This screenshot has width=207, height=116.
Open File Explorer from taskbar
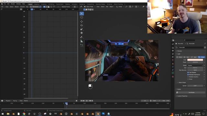8,114
